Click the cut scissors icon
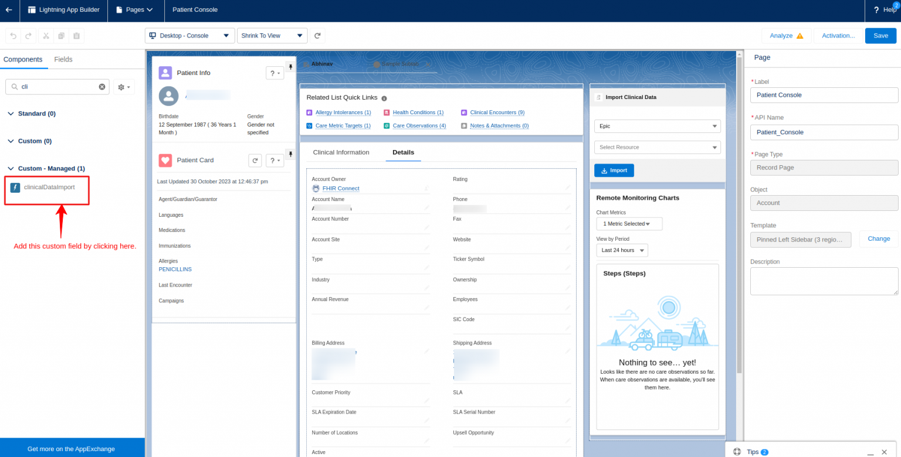The image size is (901, 457). click(x=46, y=36)
